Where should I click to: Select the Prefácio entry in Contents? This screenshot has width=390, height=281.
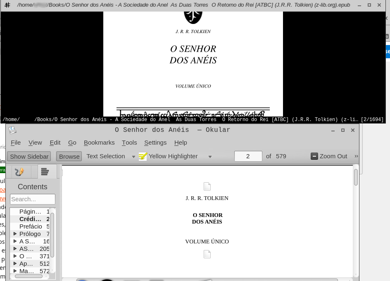(x=31, y=226)
